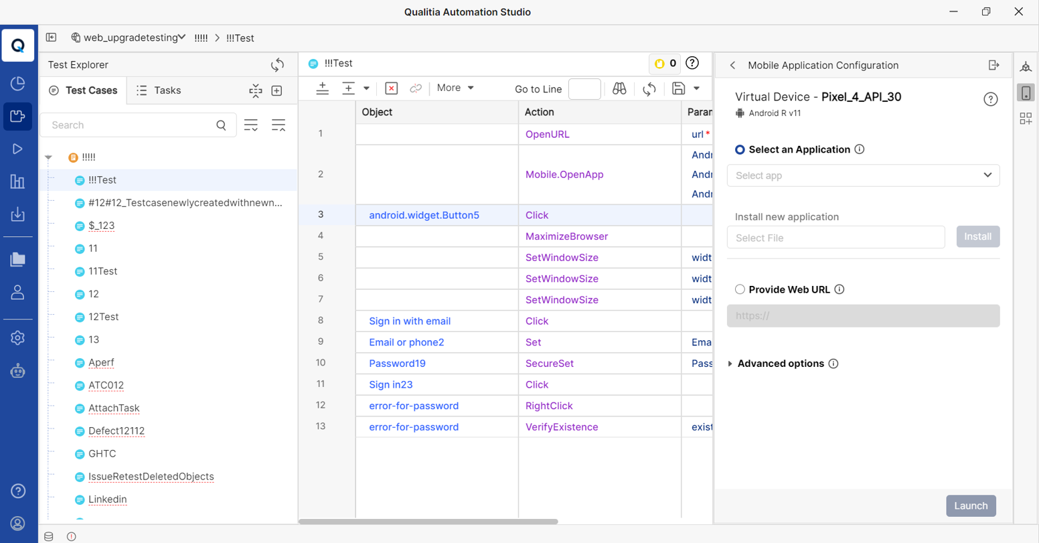The width and height of the screenshot is (1039, 543).
Task: Click the !!!!! breadcrumb item
Action: coord(201,38)
